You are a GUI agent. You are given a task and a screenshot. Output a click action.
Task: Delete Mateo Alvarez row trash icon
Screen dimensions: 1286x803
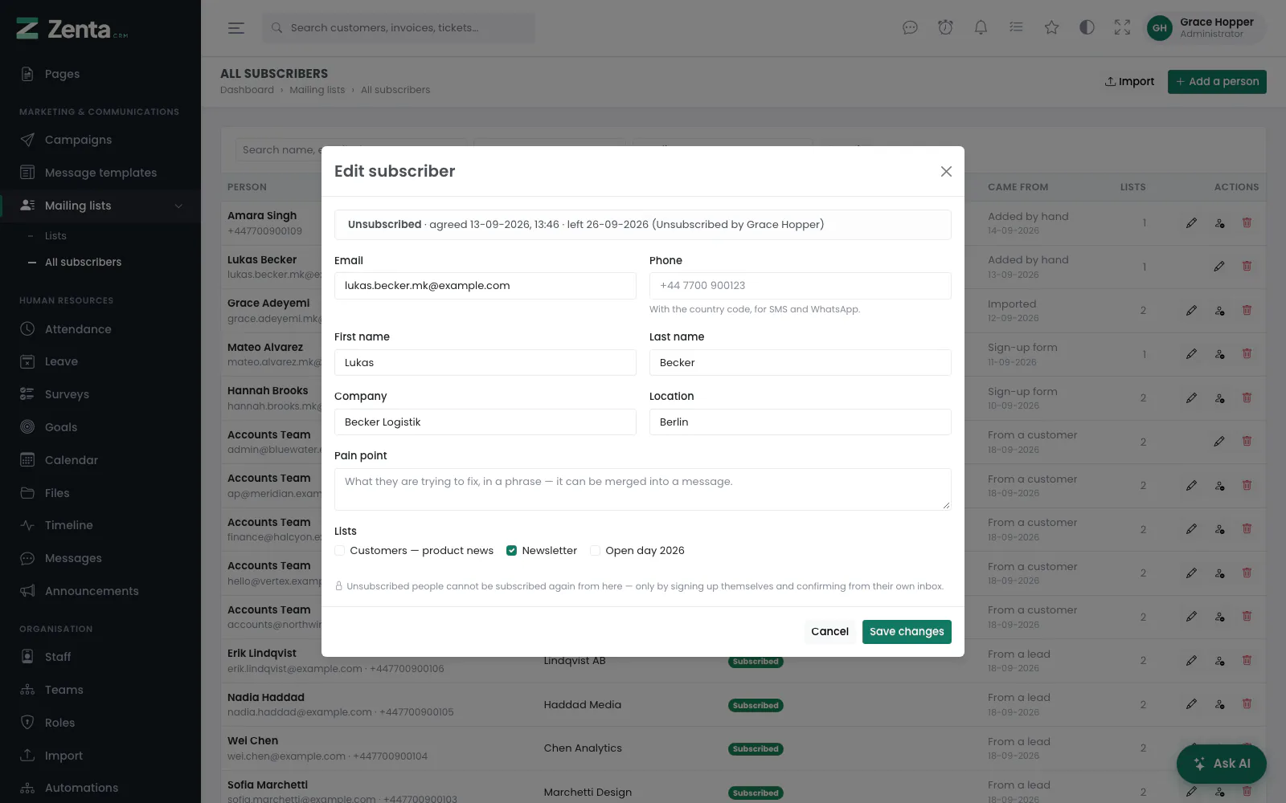[x=1247, y=353]
